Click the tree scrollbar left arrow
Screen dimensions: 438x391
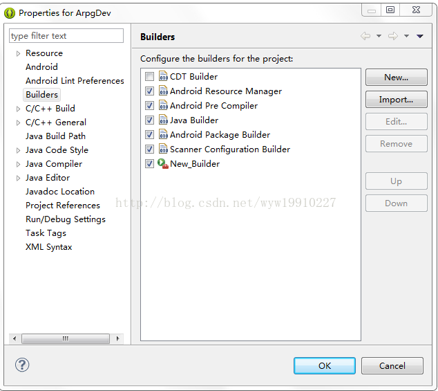[x=15, y=338]
